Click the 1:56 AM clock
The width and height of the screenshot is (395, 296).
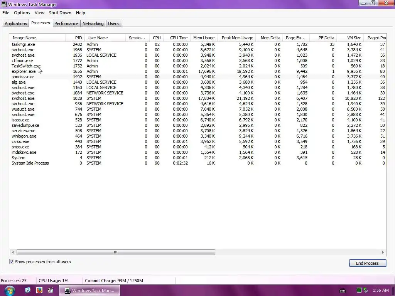point(381,290)
